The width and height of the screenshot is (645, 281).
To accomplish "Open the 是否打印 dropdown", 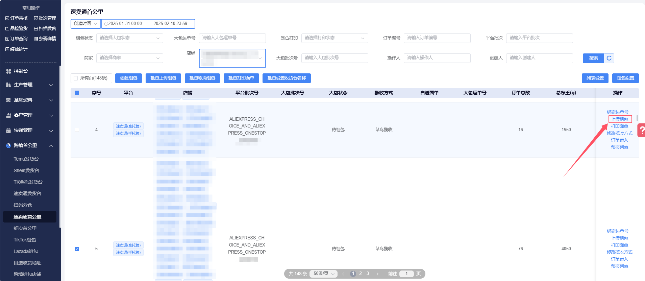I will (334, 38).
